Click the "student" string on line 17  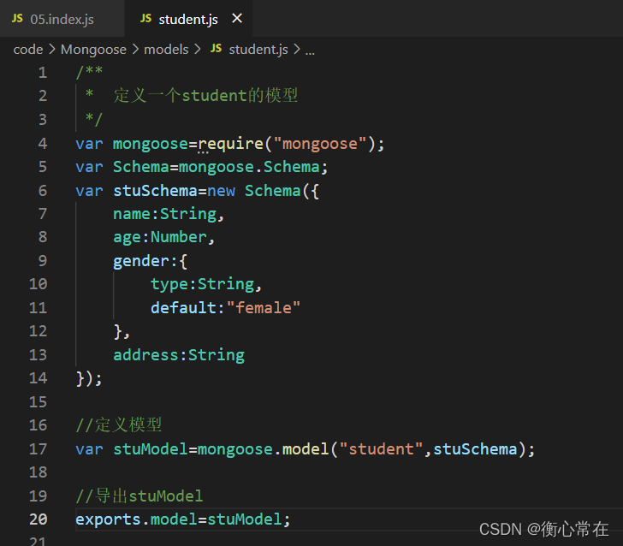click(381, 449)
